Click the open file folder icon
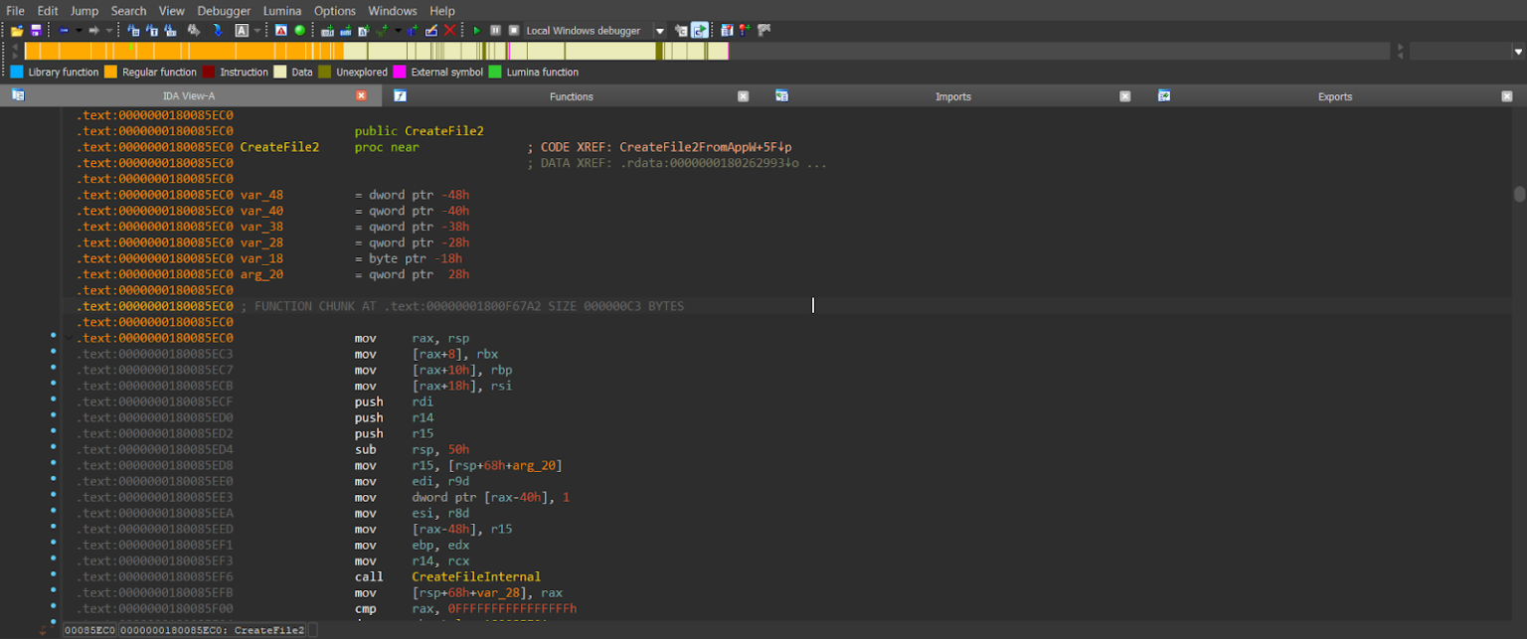This screenshot has width=1527, height=639. (x=17, y=31)
